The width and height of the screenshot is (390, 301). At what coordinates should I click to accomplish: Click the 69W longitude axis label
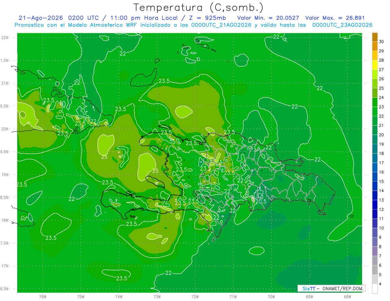(309, 297)
